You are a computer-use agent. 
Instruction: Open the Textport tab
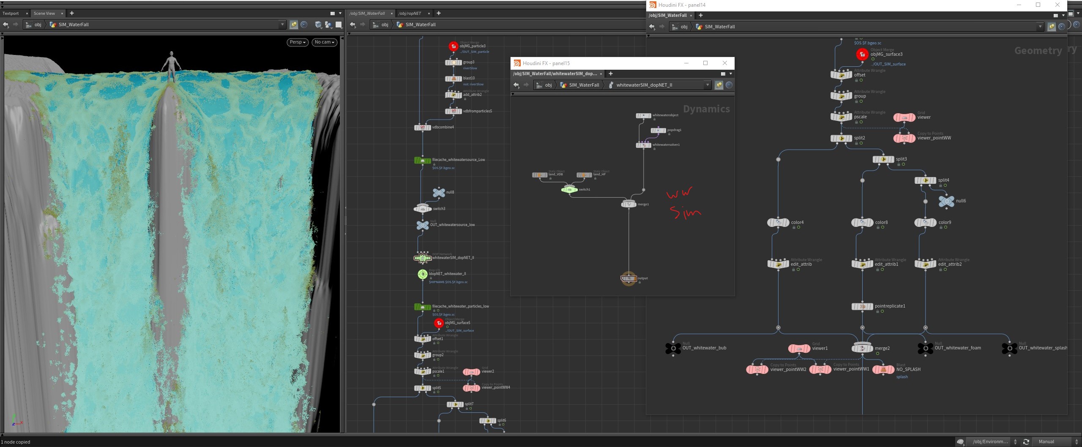pyautogui.click(x=11, y=13)
